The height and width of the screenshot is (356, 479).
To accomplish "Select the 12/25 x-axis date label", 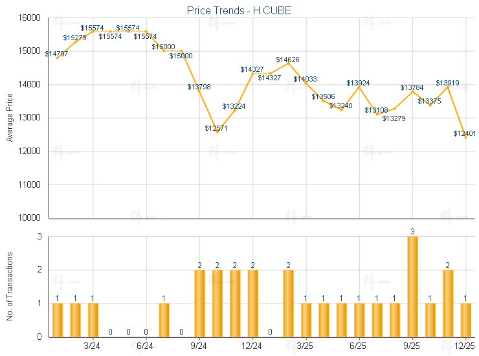I will (465, 346).
